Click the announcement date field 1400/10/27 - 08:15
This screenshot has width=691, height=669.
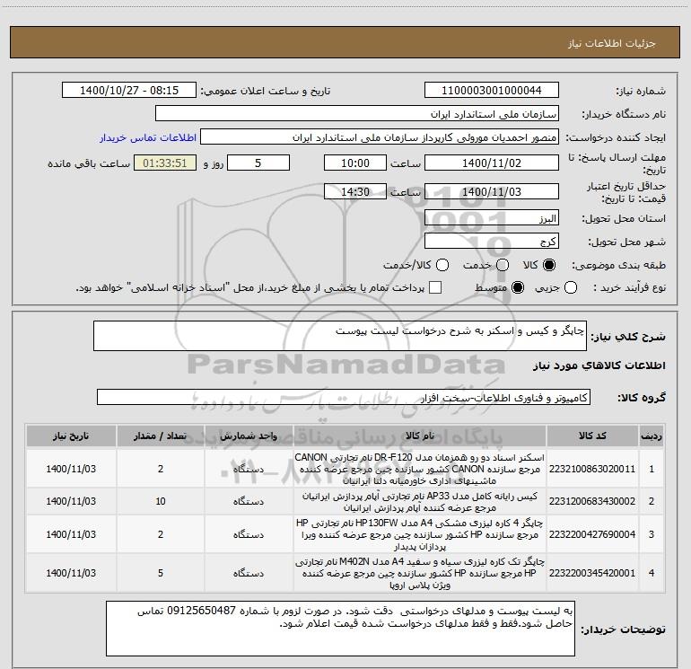point(129,91)
